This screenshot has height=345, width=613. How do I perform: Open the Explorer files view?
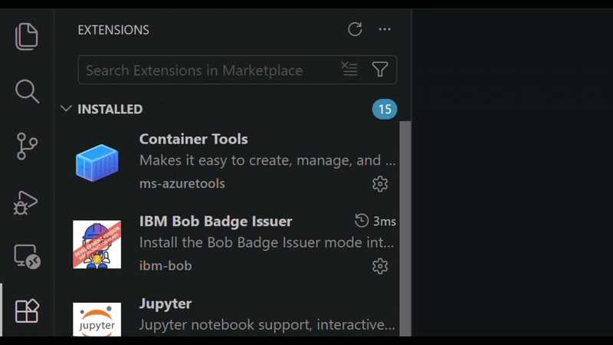27,36
